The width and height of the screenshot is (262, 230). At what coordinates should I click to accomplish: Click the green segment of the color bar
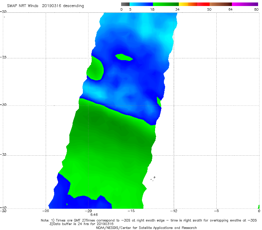(166, 4)
